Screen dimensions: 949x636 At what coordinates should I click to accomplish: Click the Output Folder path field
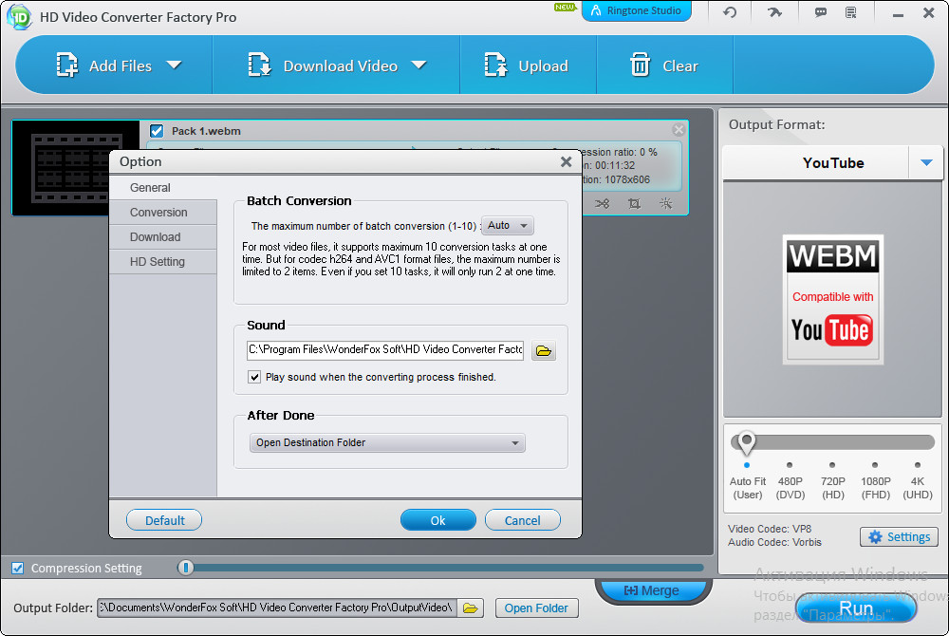[x=276, y=608]
